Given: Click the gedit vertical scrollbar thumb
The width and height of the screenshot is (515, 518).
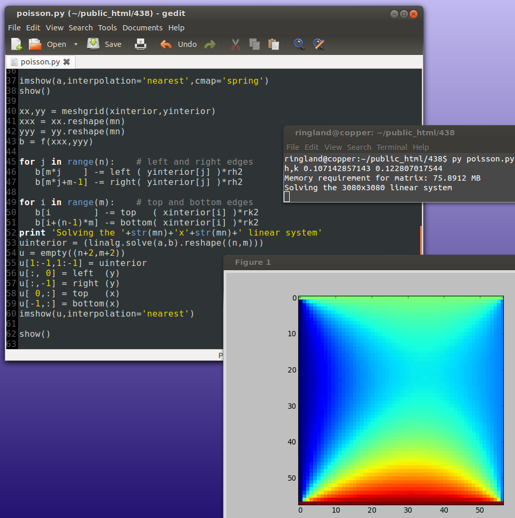Looking at the screenshot, I should click(421, 240).
